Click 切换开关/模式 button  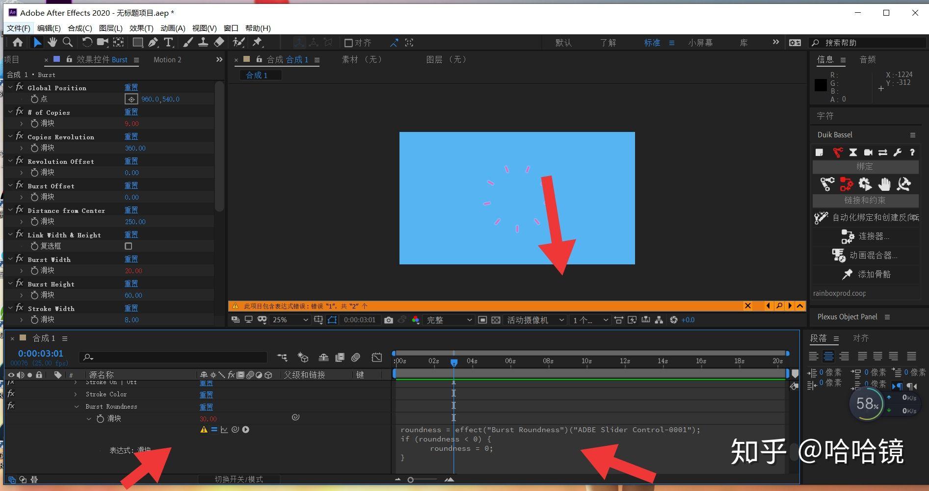pyautogui.click(x=239, y=479)
